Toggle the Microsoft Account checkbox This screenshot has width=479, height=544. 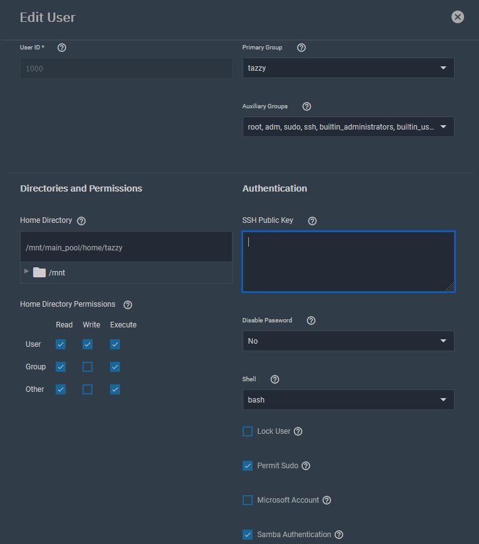click(x=248, y=500)
